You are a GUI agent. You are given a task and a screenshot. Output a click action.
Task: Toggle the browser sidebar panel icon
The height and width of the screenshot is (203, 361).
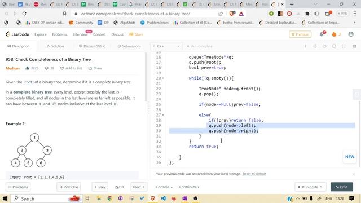coord(316,14)
